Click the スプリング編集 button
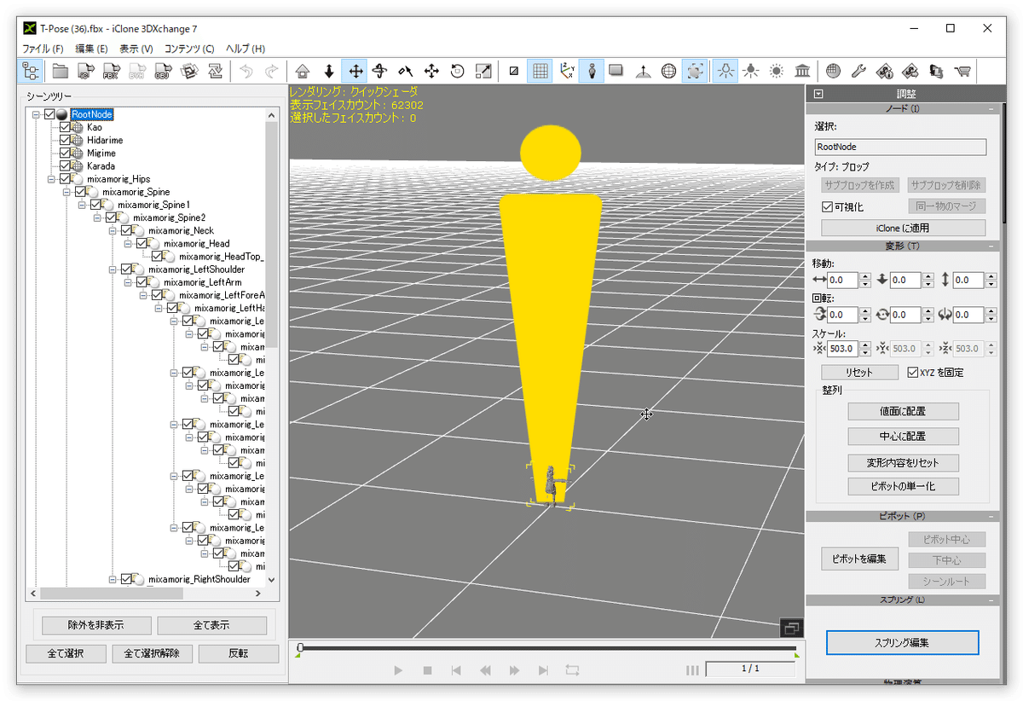The image size is (1023, 701). pos(903,641)
